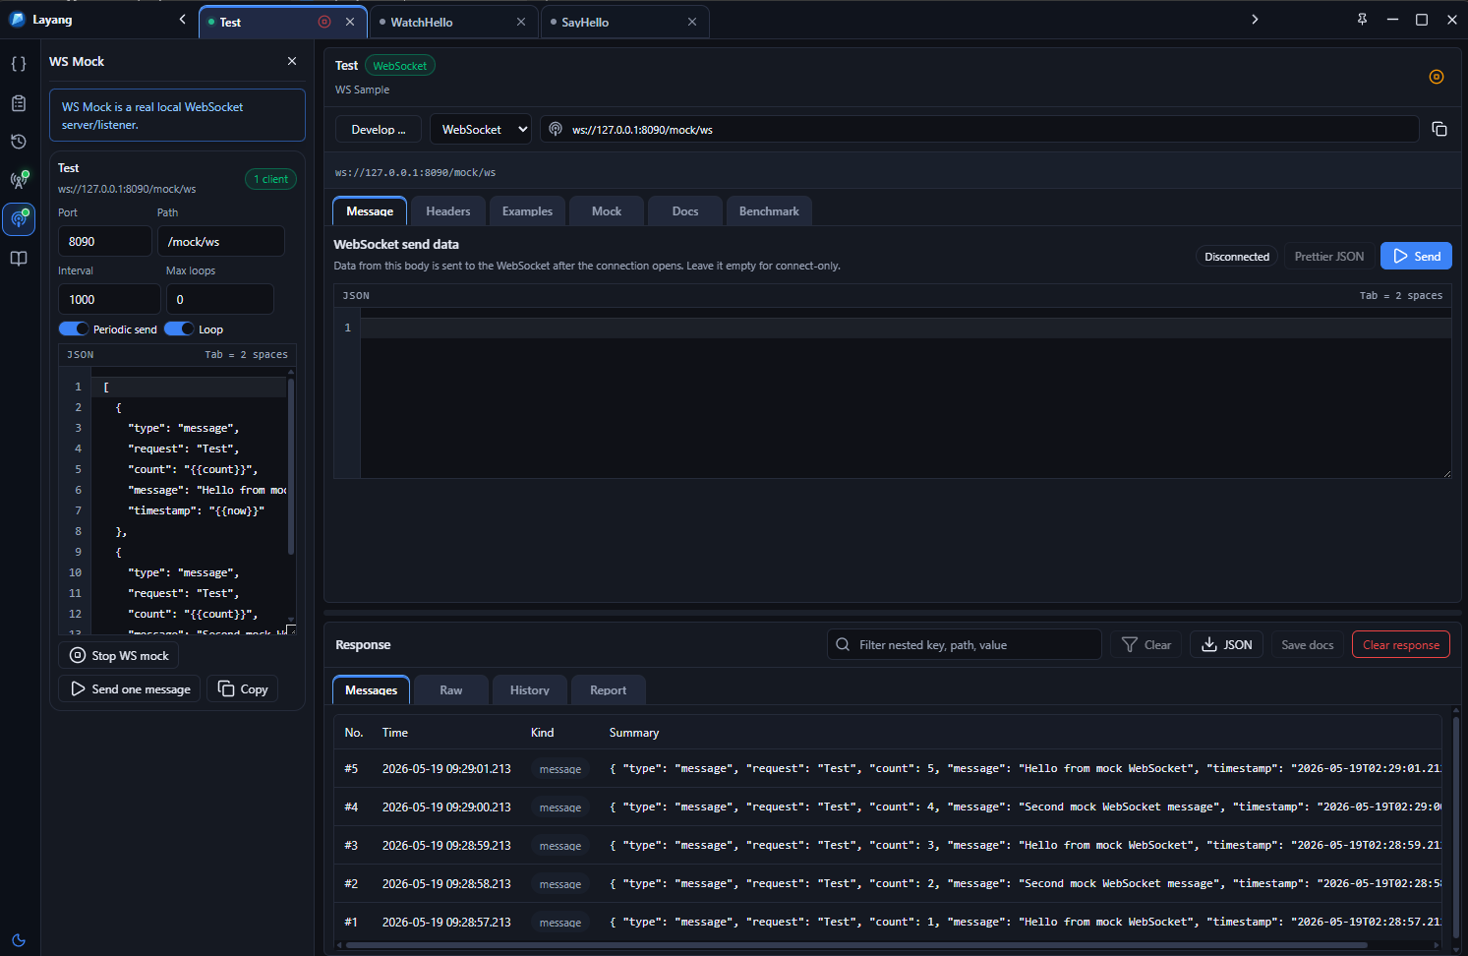Click the Send button
1468x956 pixels.
pos(1416,256)
